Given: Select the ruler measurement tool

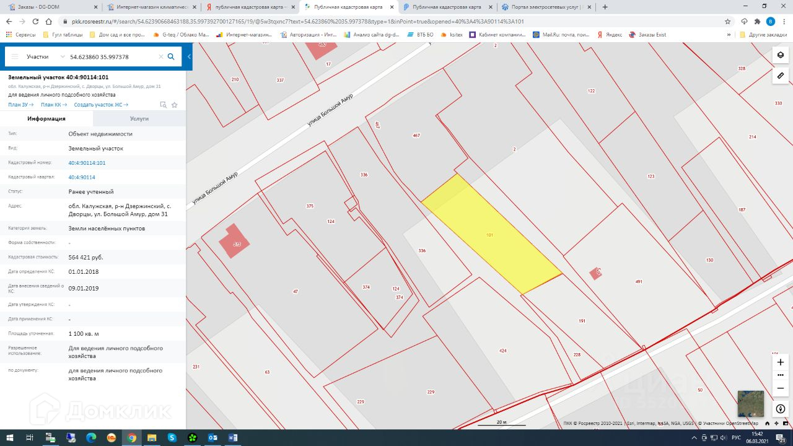Looking at the screenshot, I should [x=780, y=76].
